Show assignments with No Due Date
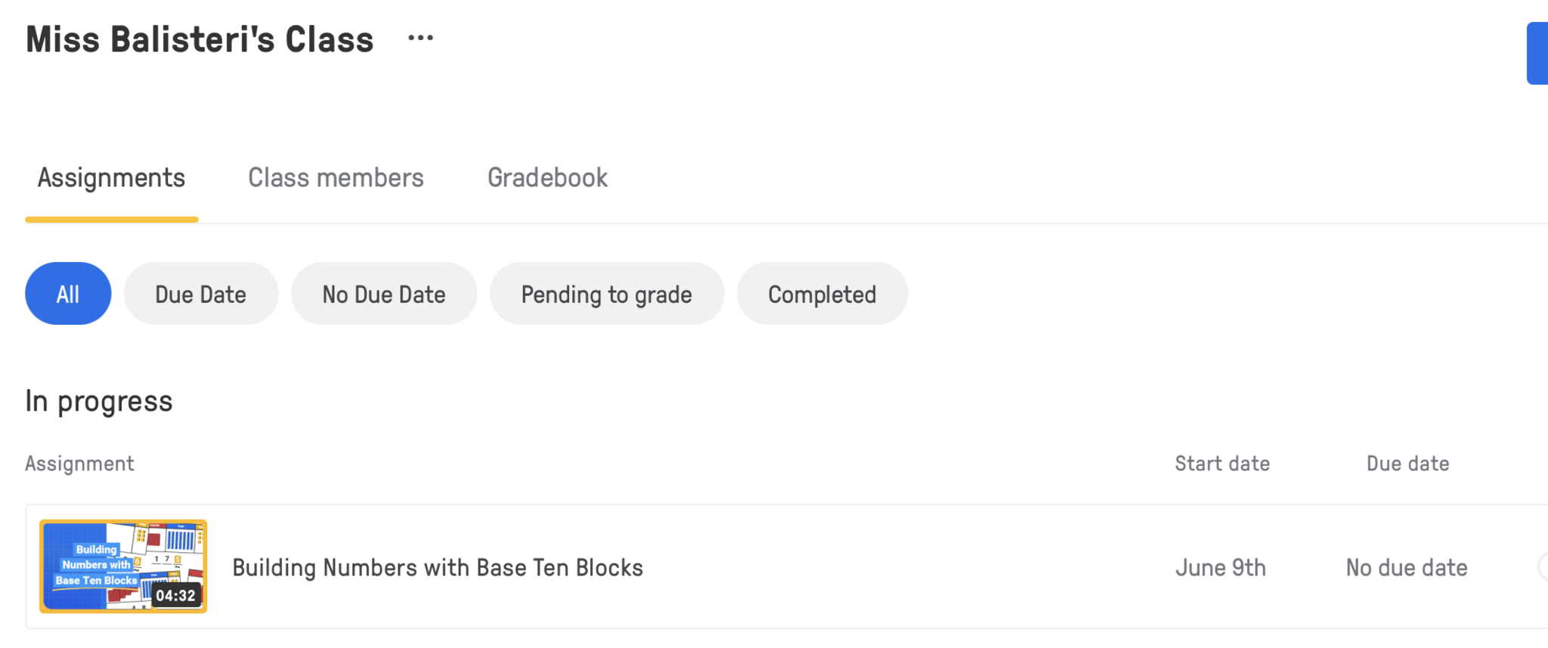The width and height of the screenshot is (1548, 648). click(384, 294)
